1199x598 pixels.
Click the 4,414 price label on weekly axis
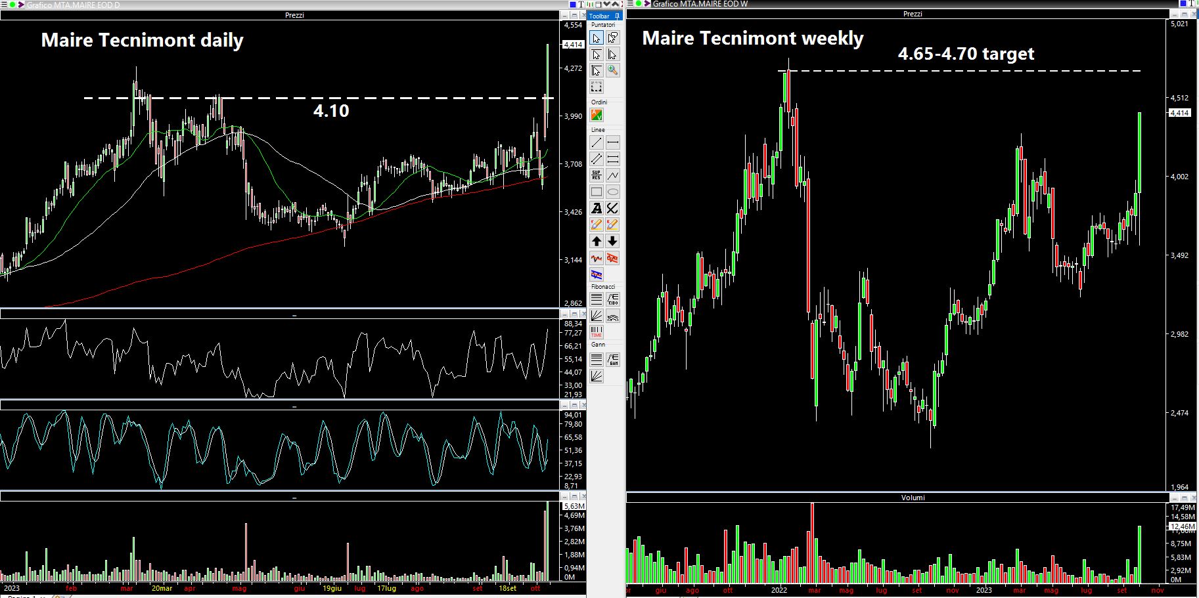tap(1179, 113)
